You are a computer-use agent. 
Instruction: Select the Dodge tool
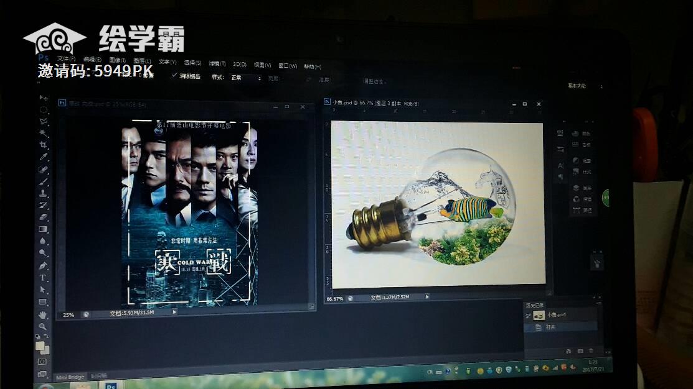(43, 253)
